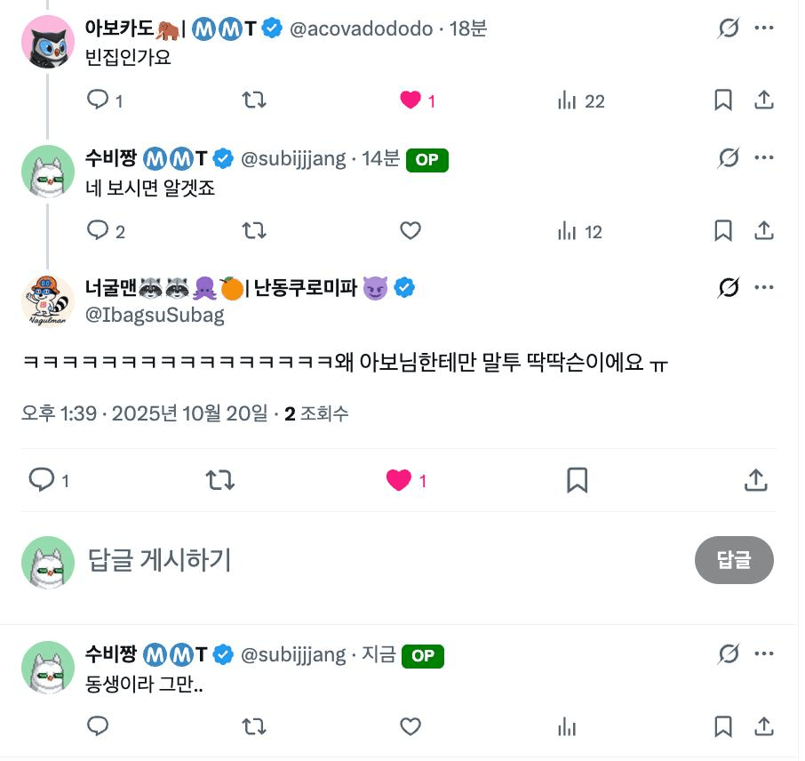Repost the '네 보시면 알겠죠' tweet

[254, 231]
